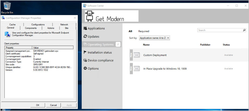Click the In Place Upgrade task sequence icon
249x111 pixels.
137,69
